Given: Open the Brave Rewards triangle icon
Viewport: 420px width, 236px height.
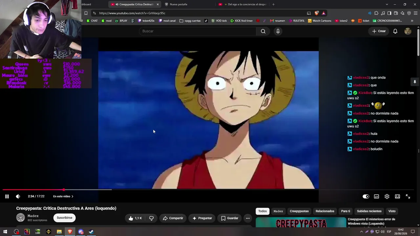Looking at the screenshot, I should pos(324,13).
